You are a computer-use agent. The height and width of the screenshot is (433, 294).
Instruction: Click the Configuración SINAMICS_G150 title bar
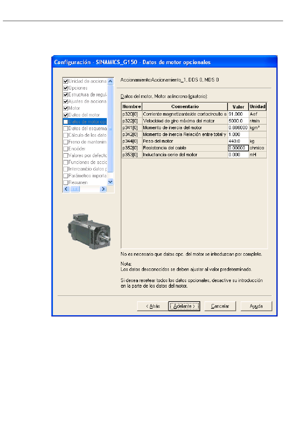(164, 62)
